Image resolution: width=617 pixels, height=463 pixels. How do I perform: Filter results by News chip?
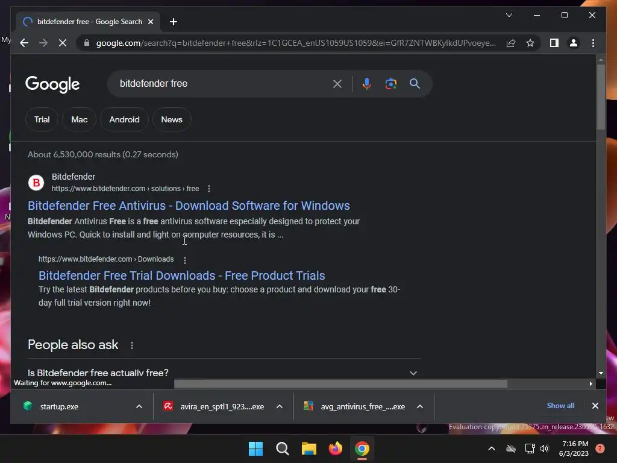[x=172, y=120]
